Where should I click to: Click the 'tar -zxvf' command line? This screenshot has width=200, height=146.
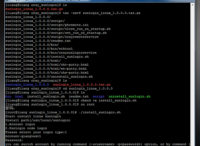73,13
